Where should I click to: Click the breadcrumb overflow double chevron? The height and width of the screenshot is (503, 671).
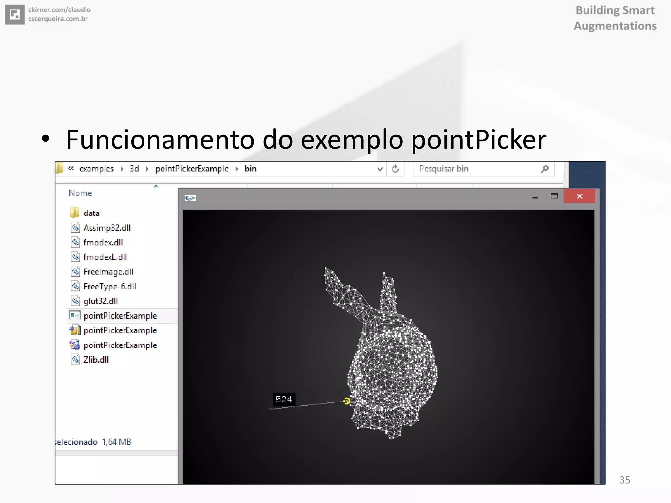pyautogui.click(x=71, y=168)
